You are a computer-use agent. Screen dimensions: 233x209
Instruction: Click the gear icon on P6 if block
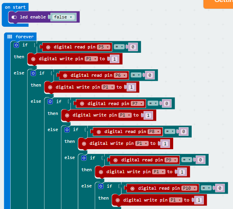[33, 73]
